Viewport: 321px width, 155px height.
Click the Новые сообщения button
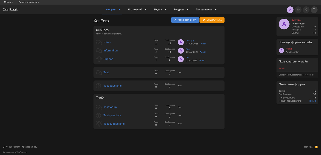click(185, 20)
